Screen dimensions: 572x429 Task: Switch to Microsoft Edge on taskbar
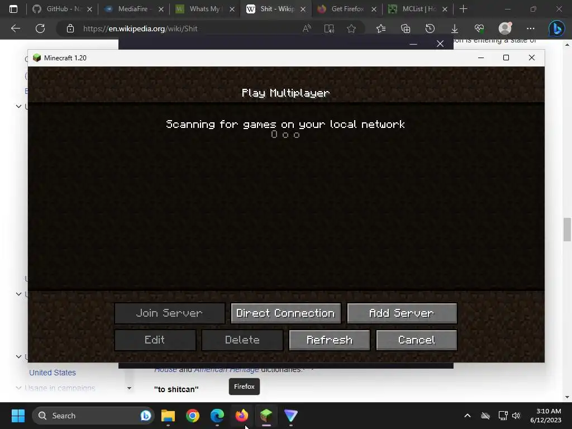[217, 416]
